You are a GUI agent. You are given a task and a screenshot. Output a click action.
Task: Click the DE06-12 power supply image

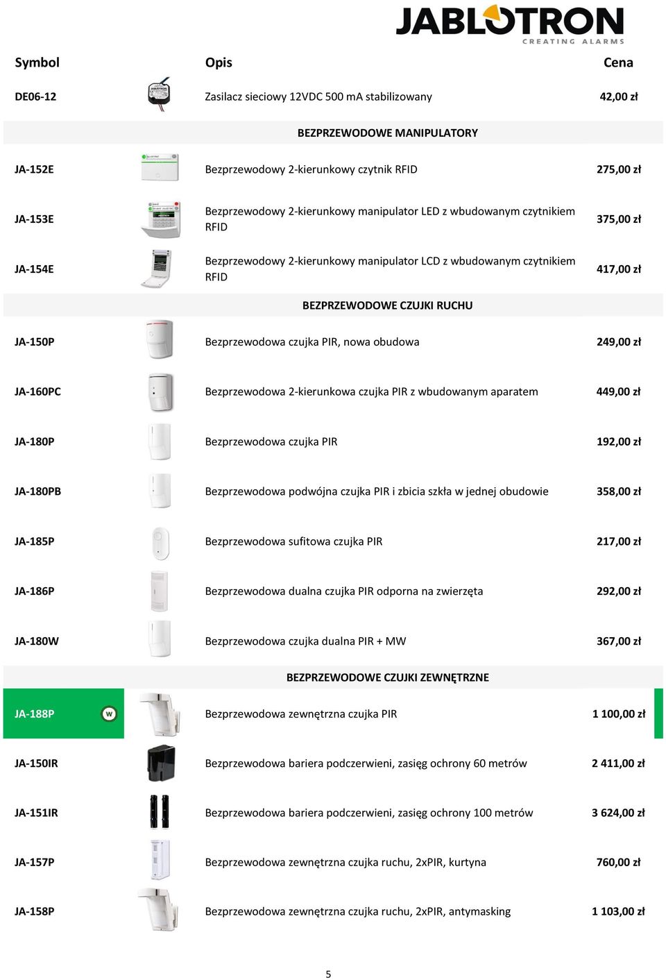pos(160,95)
